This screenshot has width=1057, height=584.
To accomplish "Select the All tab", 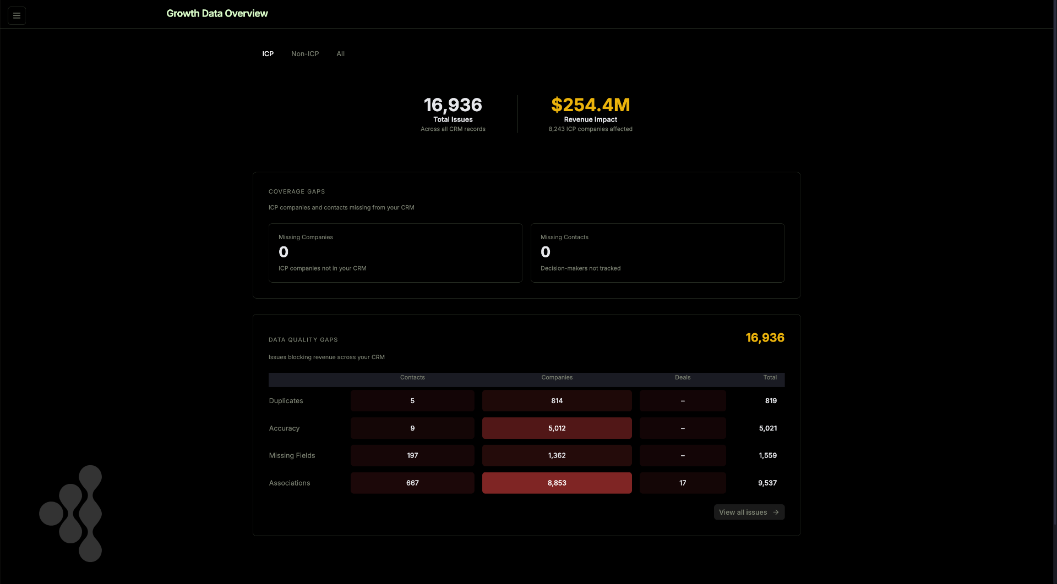I will 341,54.
